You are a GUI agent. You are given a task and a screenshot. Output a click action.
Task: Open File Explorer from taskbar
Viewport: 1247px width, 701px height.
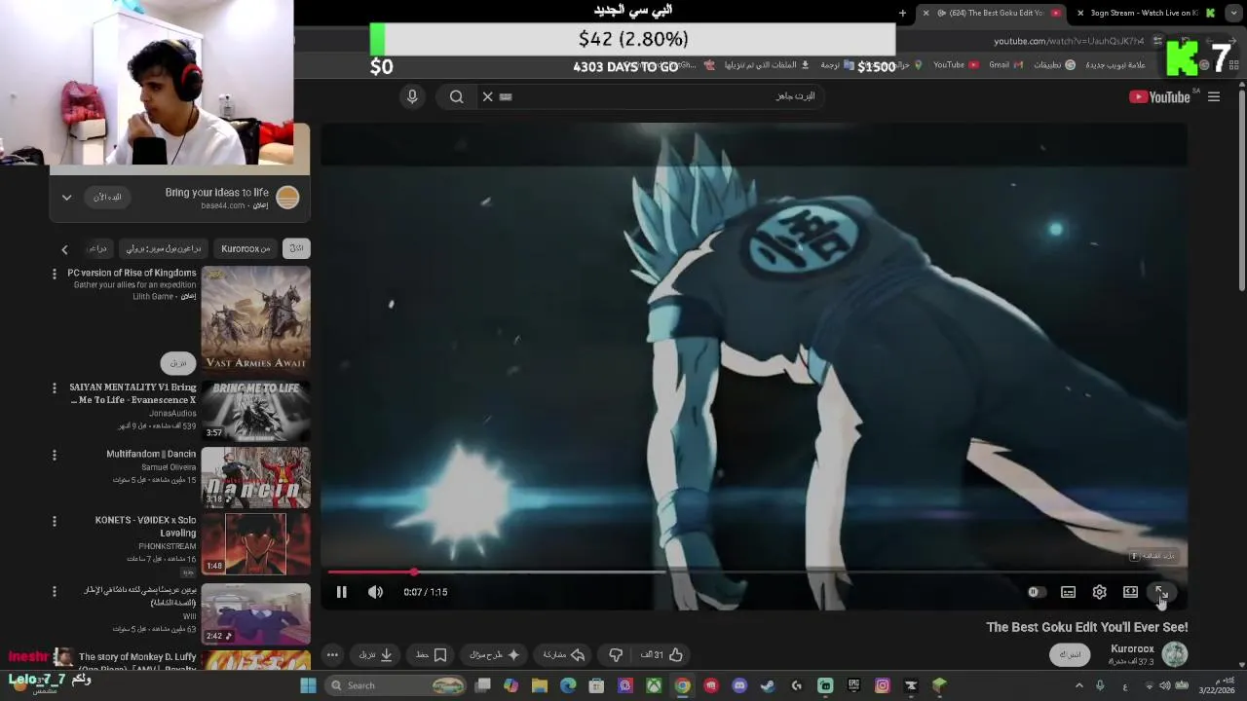tap(540, 685)
